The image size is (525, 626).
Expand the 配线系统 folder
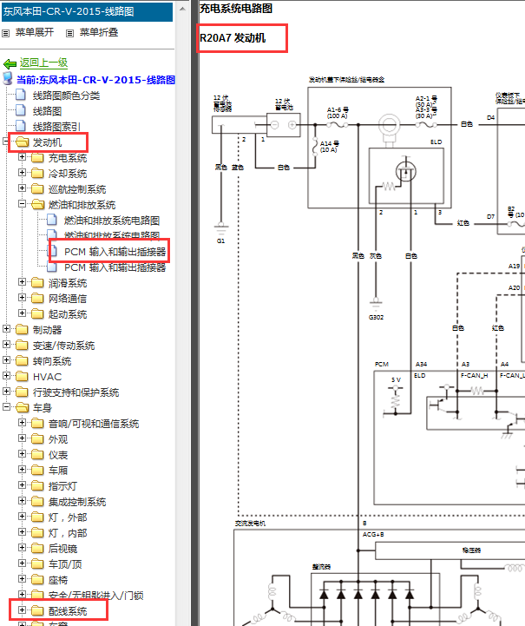click(x=22, y=610)
